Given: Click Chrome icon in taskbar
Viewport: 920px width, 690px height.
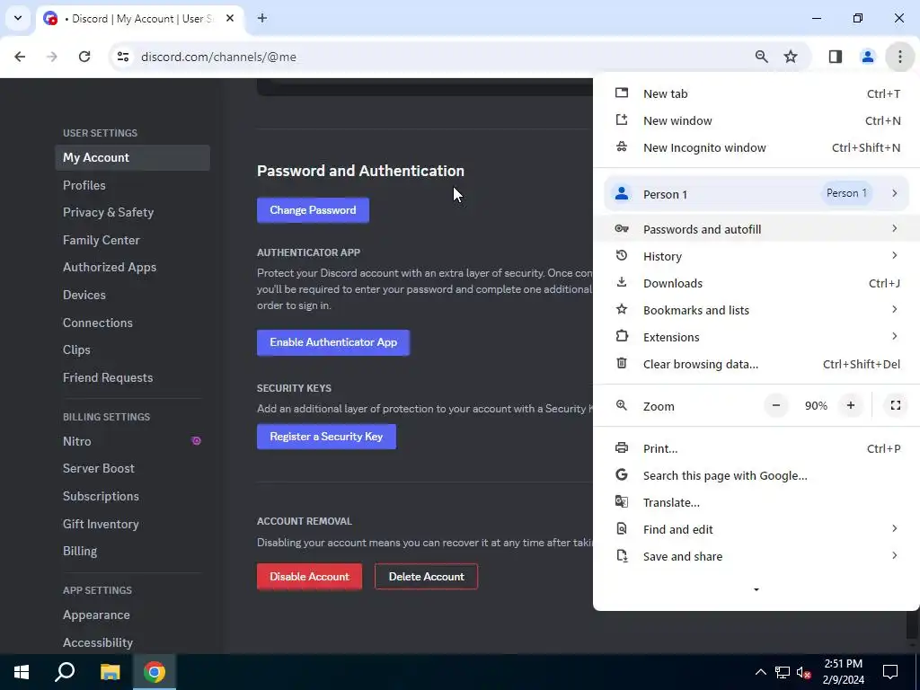Looking at the screenshot, I should click(155, 672).
